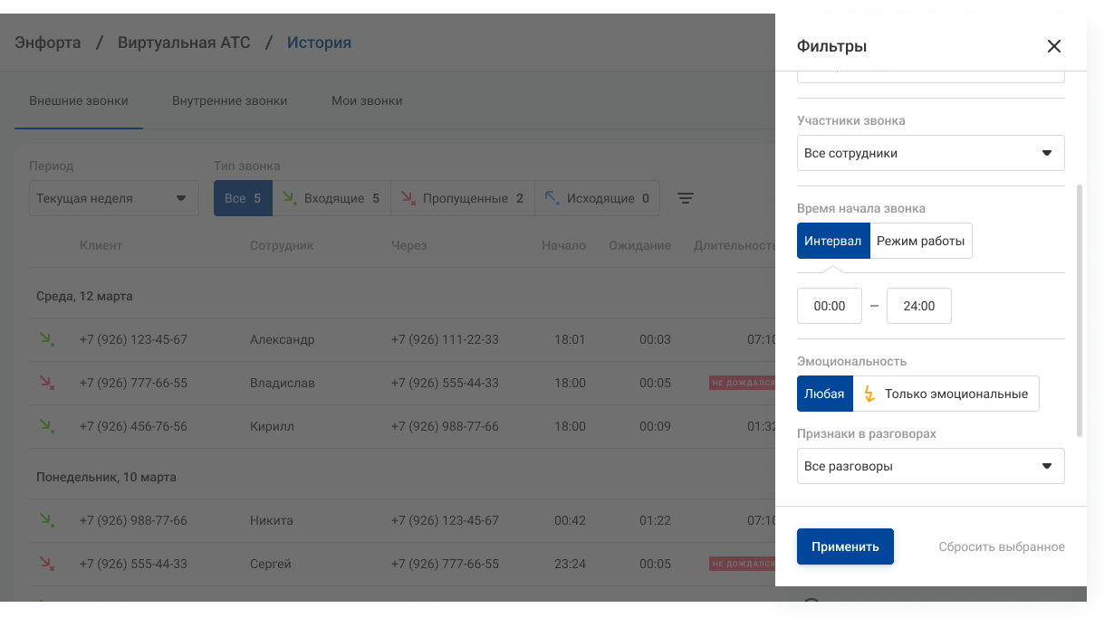Click the 00:00 start time field
1114x627 pixels.
coord(829,306)
